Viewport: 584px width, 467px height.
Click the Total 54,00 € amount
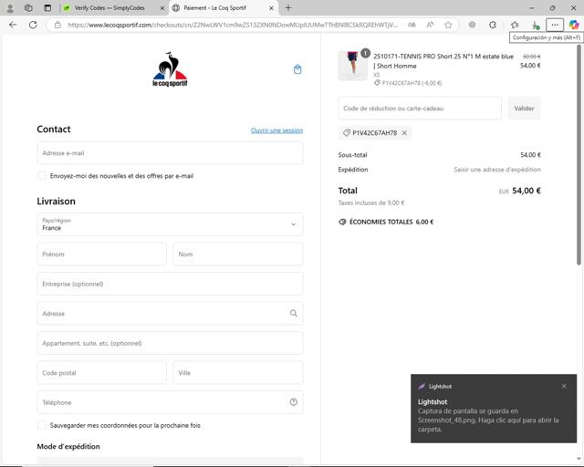point(527,191)
